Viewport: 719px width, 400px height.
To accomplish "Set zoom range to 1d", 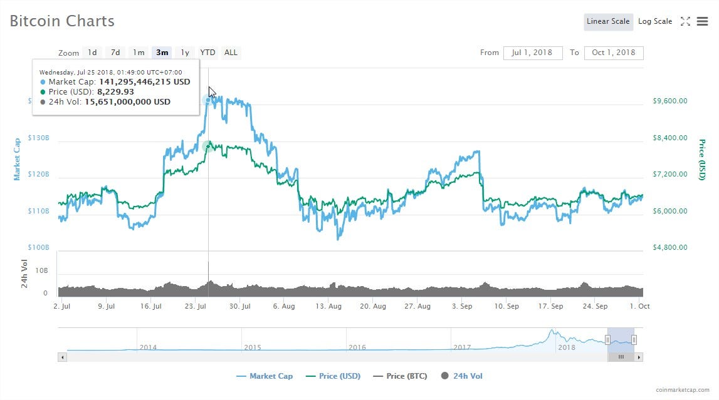I will (x=92, y=53).
